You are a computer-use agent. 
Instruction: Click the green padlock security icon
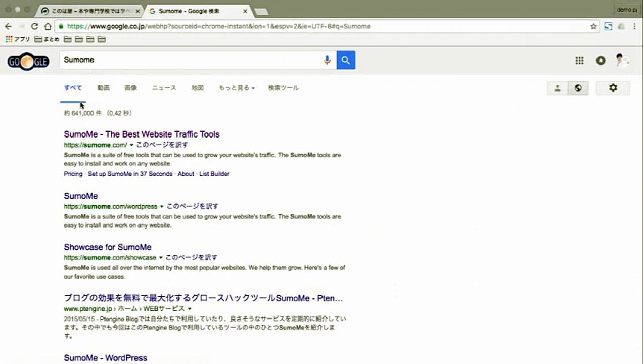coord(61,26)
